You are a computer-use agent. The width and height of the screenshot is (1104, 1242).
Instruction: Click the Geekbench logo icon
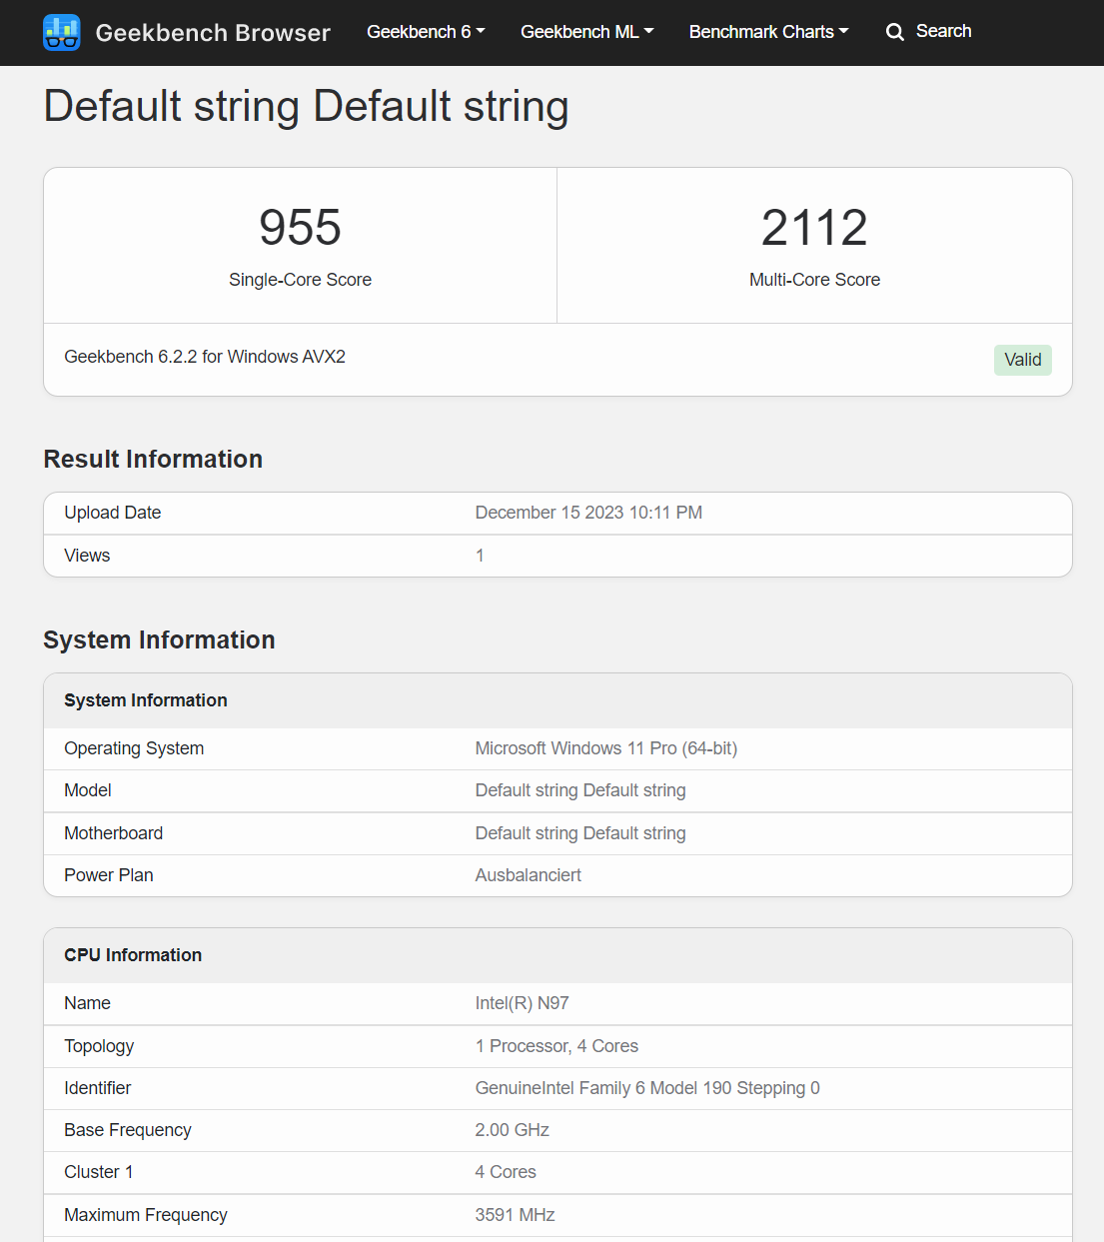tap(62, 32)
